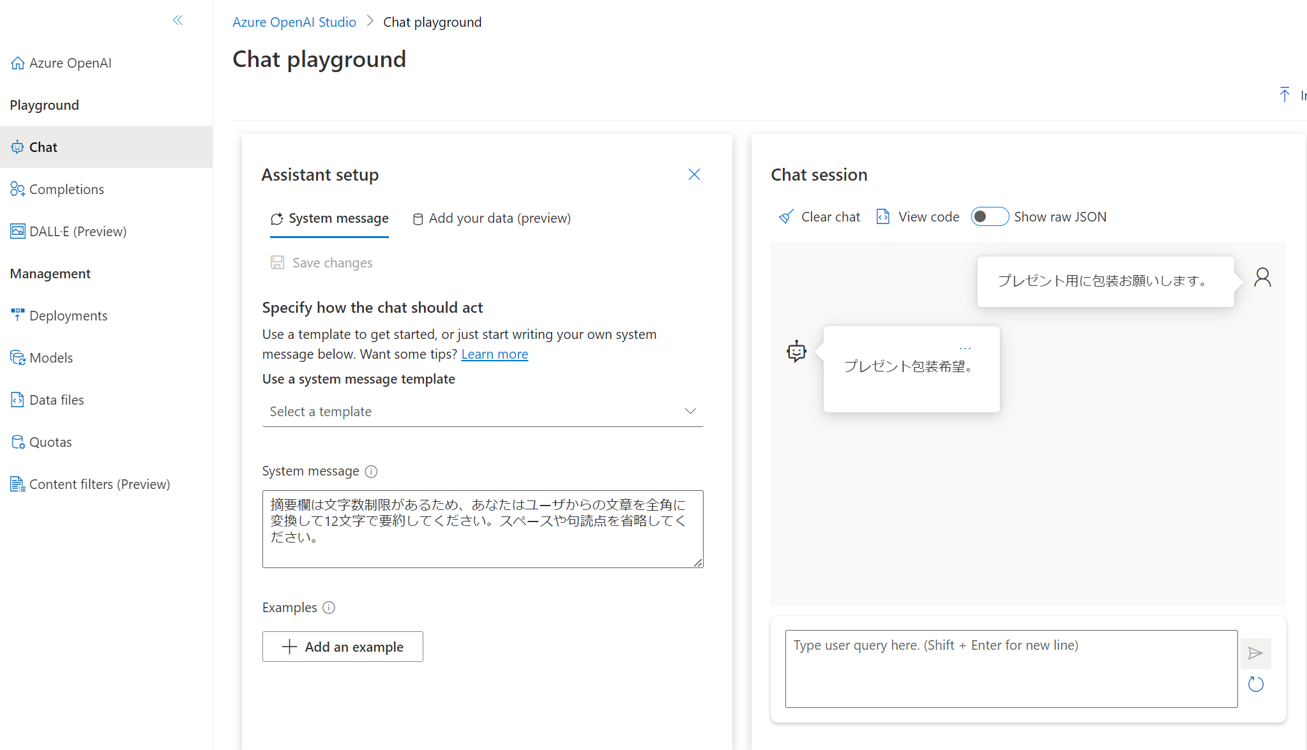Select the System message tab
This screenshot has width=1307, height=750.
[329, 218]
